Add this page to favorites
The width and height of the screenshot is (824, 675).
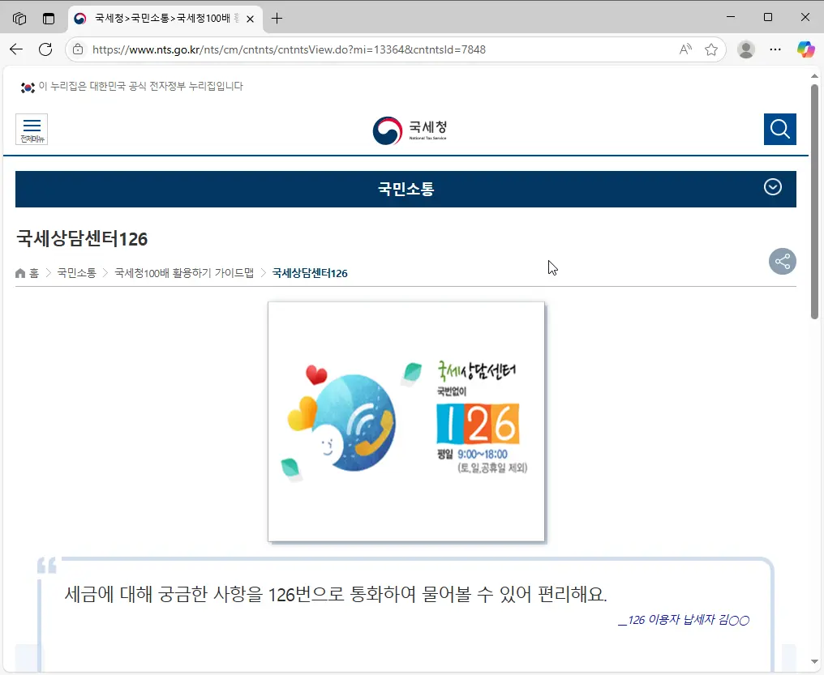pos(711,49)
